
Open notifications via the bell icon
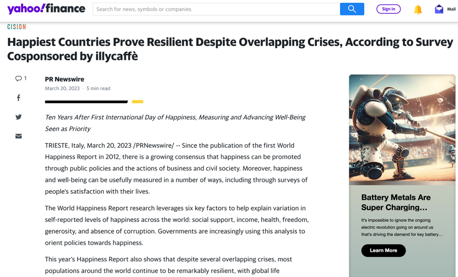(418, 10)
